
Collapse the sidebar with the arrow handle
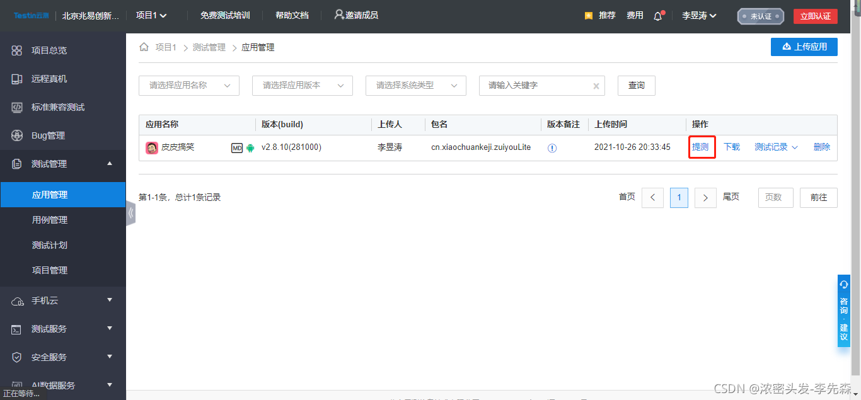coord(130,213)
